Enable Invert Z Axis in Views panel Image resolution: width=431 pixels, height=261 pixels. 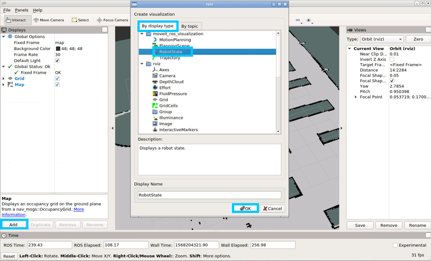click(x=393, y=59)
